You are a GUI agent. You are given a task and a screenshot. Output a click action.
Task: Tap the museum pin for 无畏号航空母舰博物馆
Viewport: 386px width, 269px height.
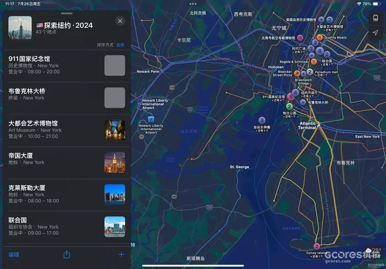(x=300, y=37)
